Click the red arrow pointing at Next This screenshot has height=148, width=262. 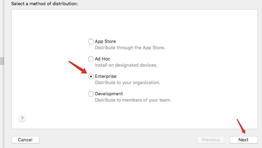click(x=241, y=126)
